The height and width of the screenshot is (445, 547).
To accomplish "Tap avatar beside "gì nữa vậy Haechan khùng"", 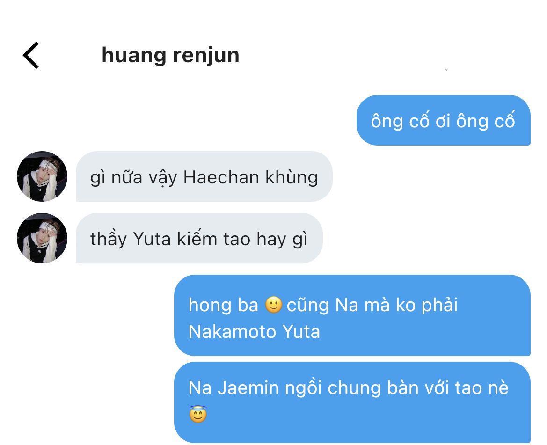I will pos(42,176).
